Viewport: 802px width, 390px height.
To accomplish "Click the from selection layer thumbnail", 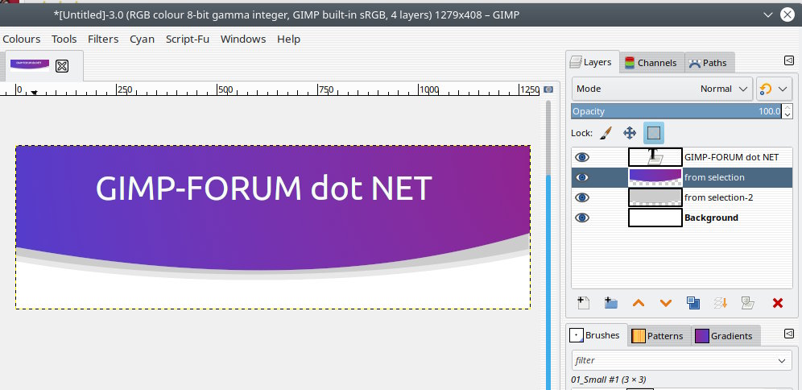I will coord(655,177).
